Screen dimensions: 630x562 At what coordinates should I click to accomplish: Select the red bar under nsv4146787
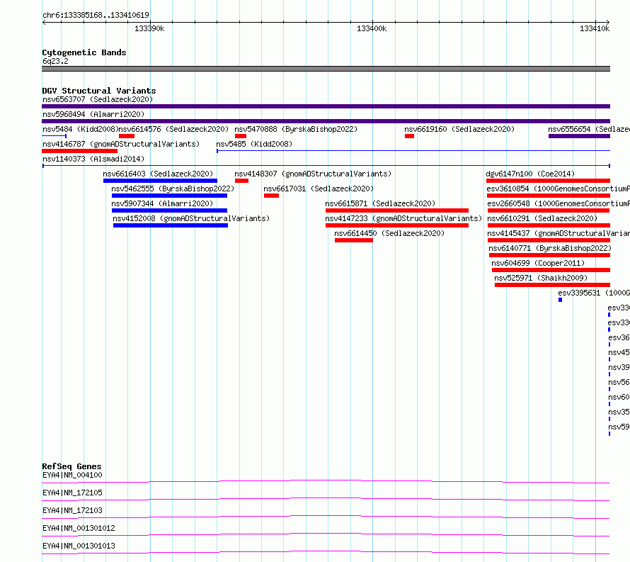click(79, 151)
